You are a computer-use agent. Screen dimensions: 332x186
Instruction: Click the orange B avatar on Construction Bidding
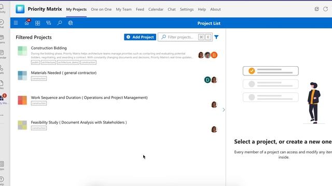tap(214, 55)
